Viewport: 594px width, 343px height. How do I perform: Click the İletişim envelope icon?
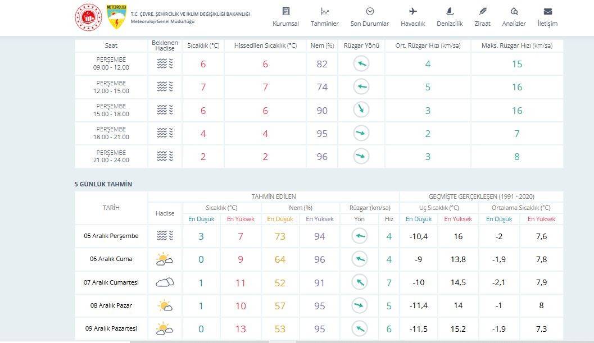tap(547, 11)
